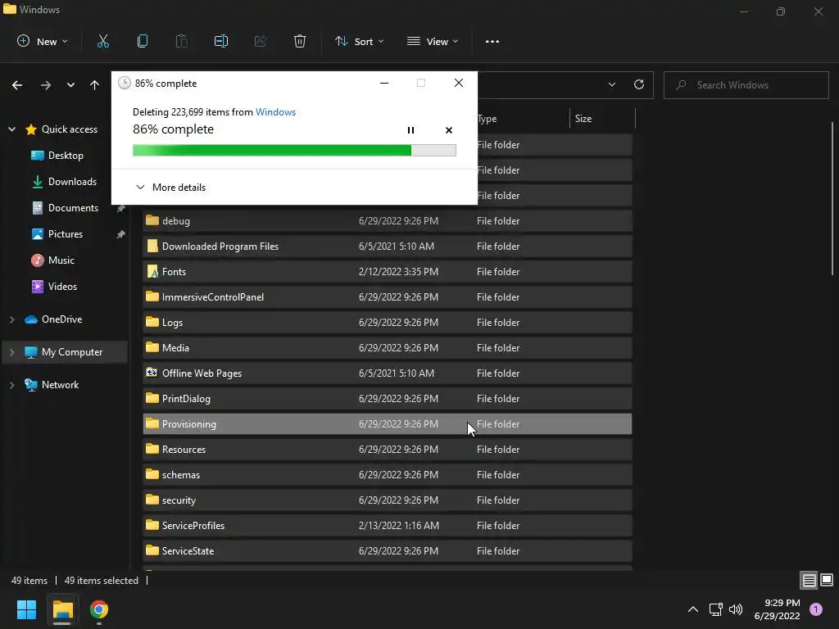The image size is (839, 629).
Task: Click the volume speaker tray icon
Action: tap(737, 609)
